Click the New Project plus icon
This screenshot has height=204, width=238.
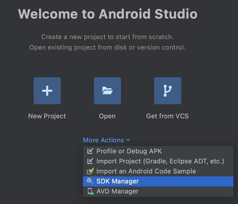(47, 91)
